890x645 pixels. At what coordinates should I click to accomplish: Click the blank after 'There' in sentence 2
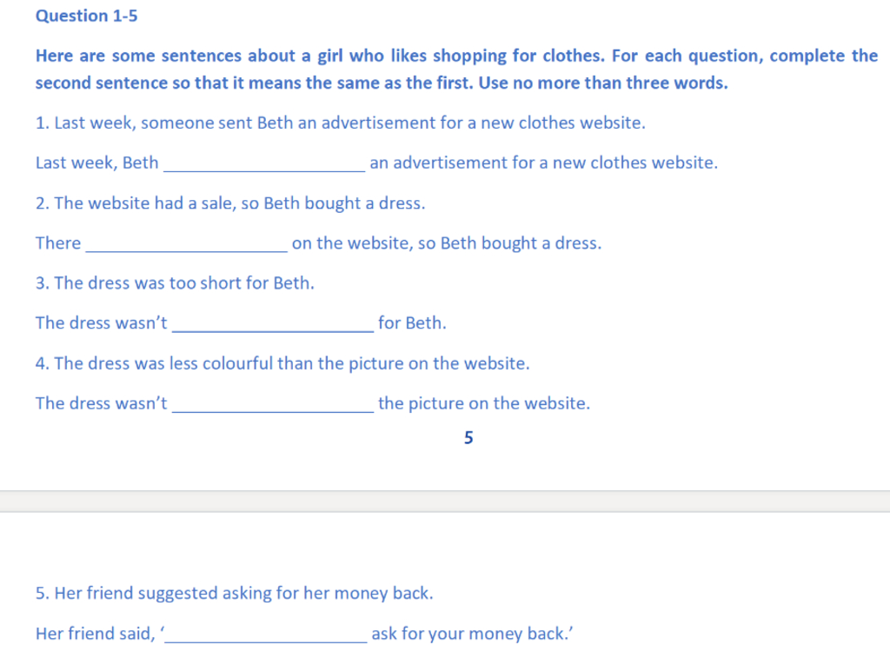pyautogui.click(x=187, y=245)
